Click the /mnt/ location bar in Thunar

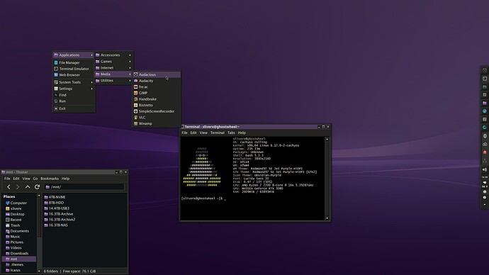point(84,187)
